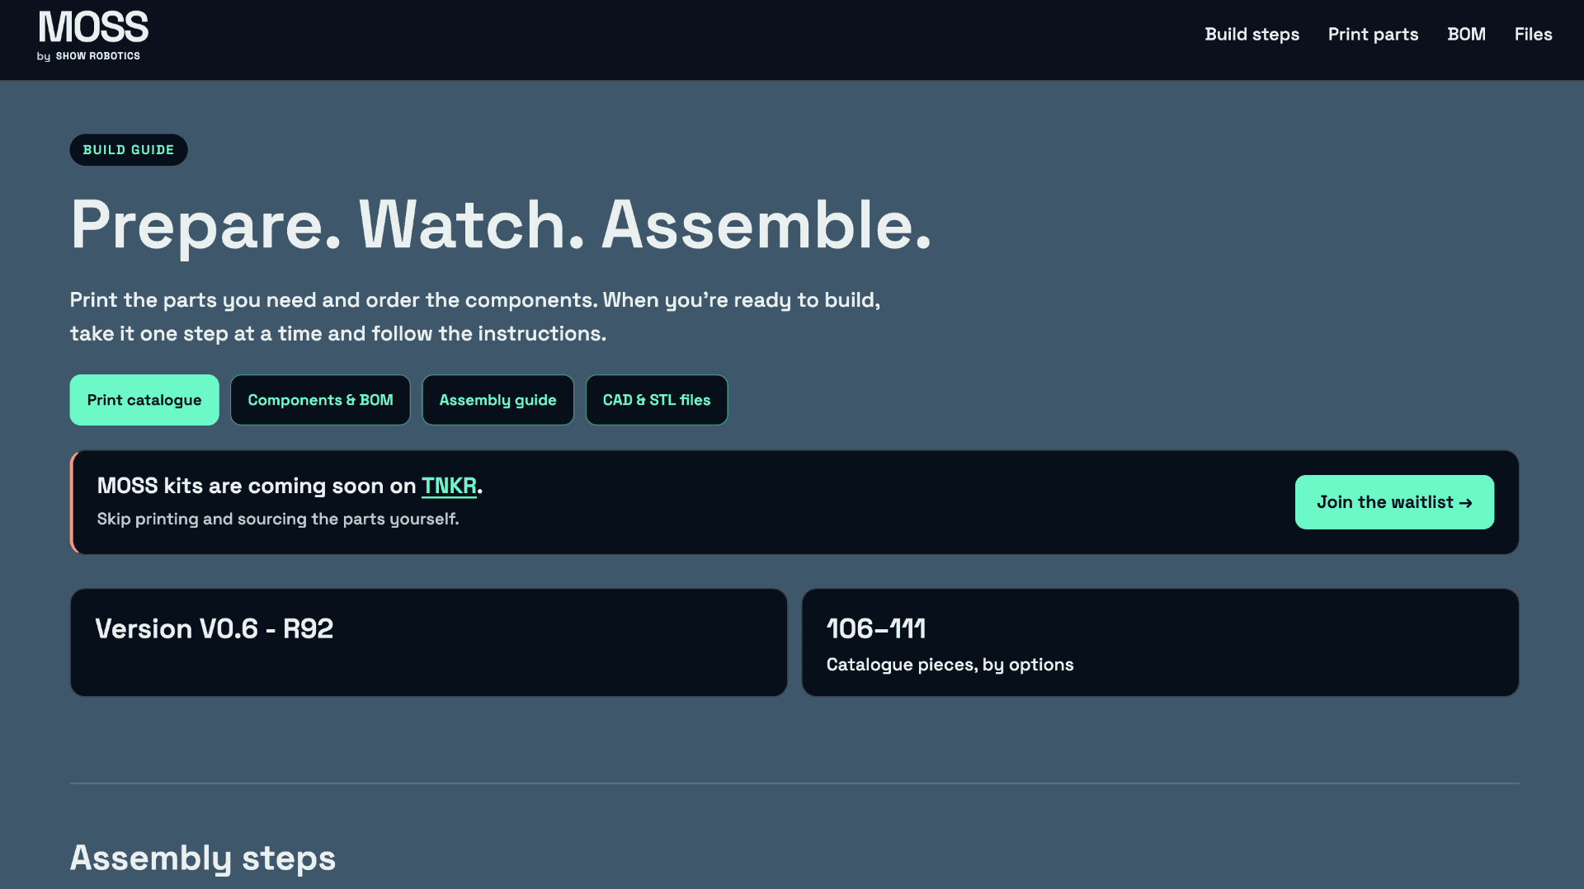Screen dimensions: 1584x889
Task: Click the MOSS logo in the header
Action: (x=93, y=27)
